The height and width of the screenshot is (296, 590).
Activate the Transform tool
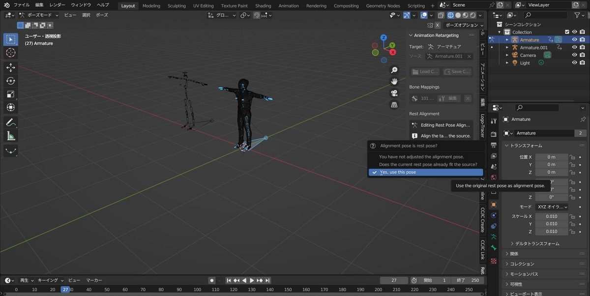pos(11,108)
